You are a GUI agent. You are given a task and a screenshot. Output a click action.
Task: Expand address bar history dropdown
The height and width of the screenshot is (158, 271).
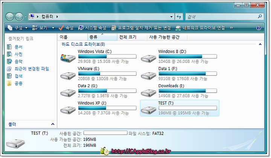point(171,17)
